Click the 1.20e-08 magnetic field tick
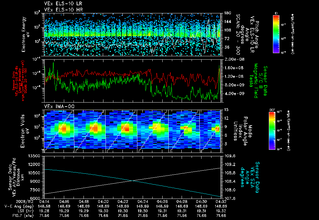Image resolution: width=319 pixels, height=220 pixels. click(x=235, y=76)
